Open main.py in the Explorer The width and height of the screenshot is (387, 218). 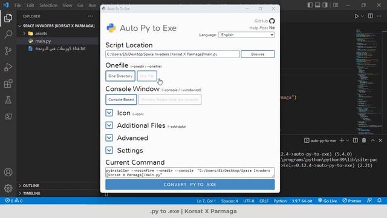(x=43, y=41)
